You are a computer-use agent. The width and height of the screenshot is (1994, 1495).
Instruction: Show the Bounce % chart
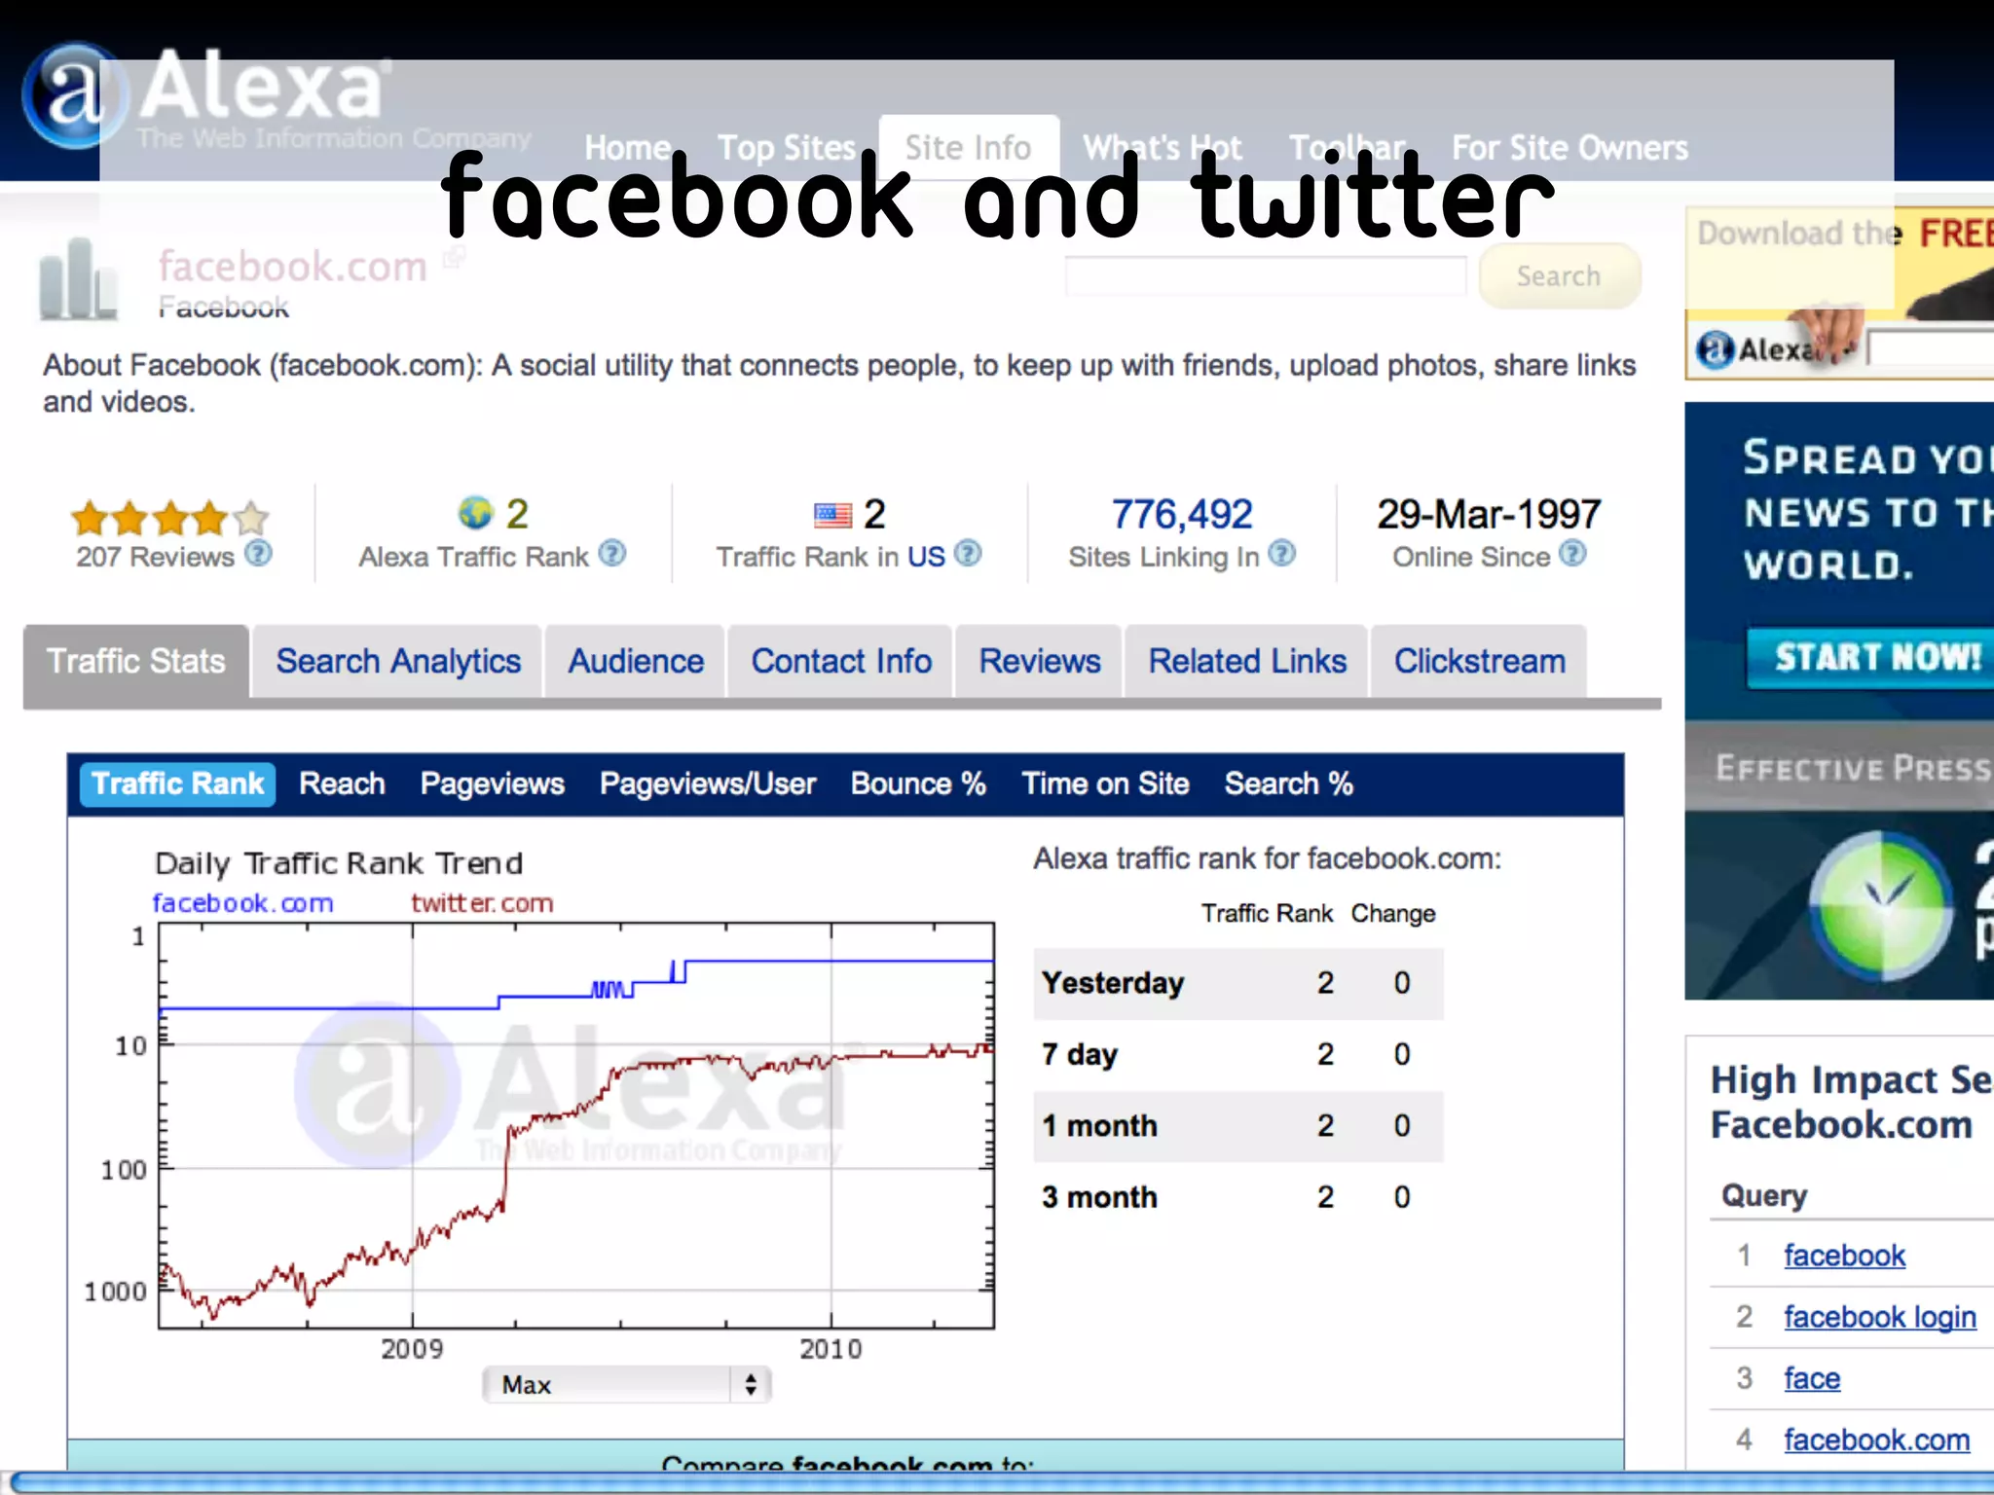(x=918, y=784)
